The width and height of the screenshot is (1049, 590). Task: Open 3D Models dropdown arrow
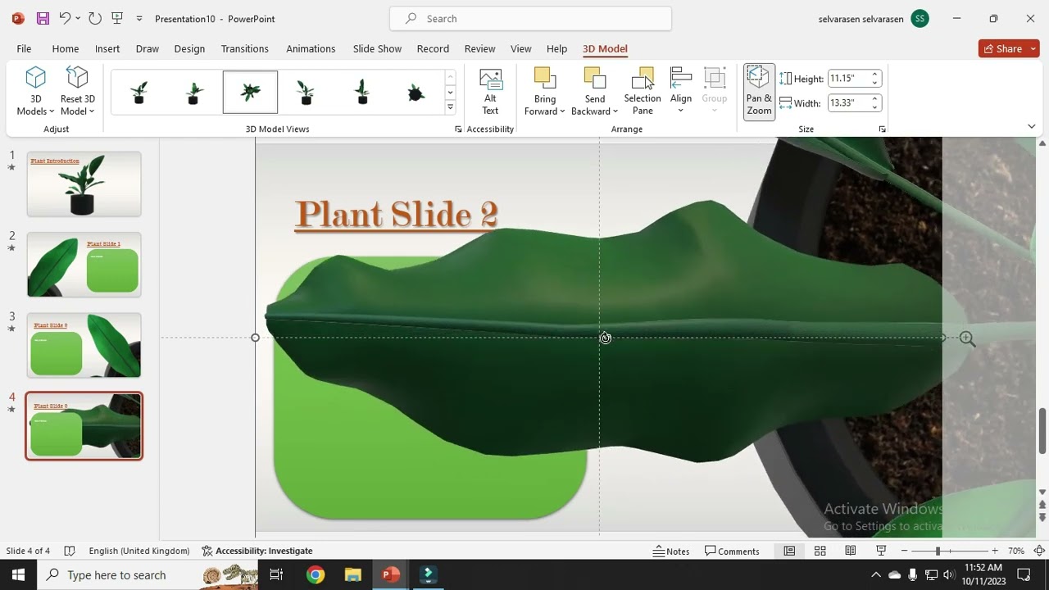tap(52, 111)
